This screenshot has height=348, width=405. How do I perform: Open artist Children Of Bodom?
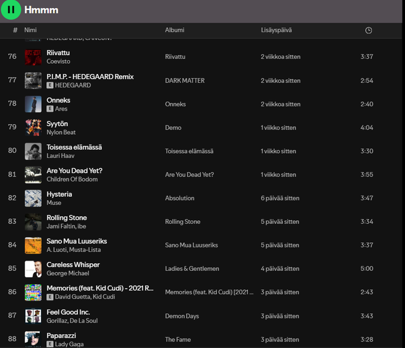(x=72, y=179)
